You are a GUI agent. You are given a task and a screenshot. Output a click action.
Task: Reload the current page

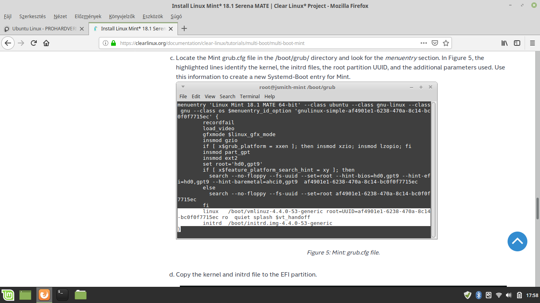[34, 43]
